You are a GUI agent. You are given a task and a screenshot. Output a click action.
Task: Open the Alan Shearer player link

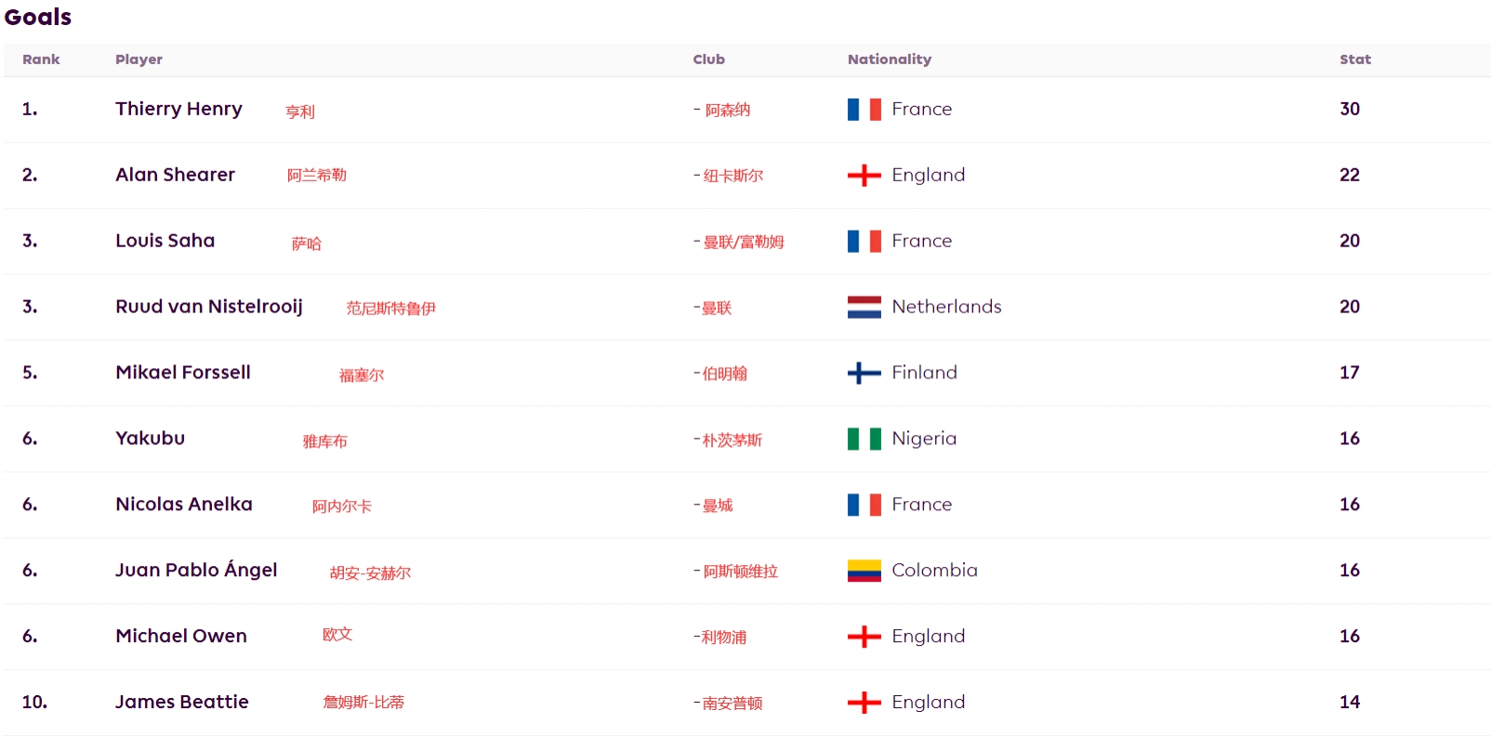click(x=175, y=175)
